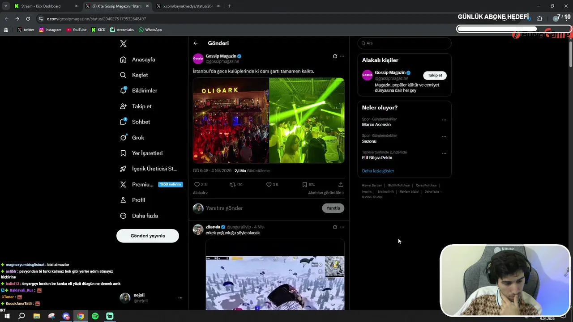Click the Daha fazla circle icon
This screenshot has width=573, height=322.
[x=123, y=216]
